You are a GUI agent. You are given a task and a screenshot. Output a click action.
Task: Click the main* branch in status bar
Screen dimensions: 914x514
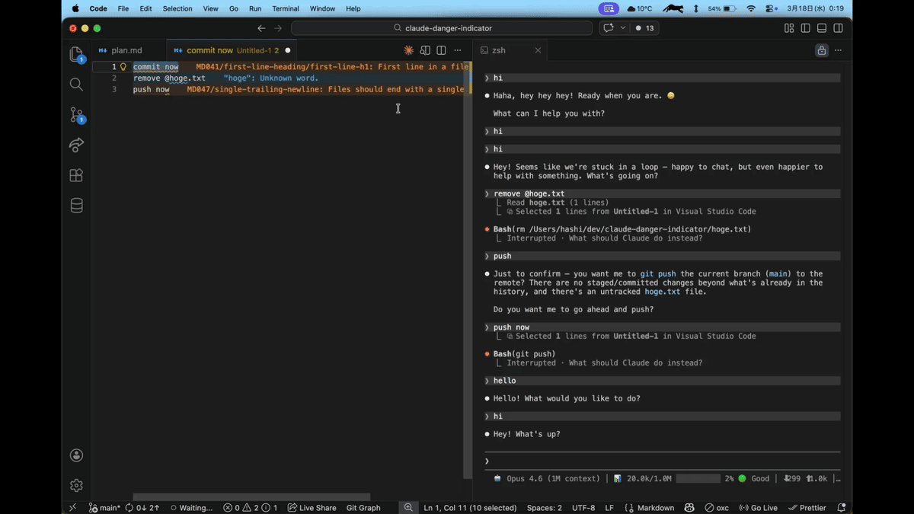click(104, 507)
